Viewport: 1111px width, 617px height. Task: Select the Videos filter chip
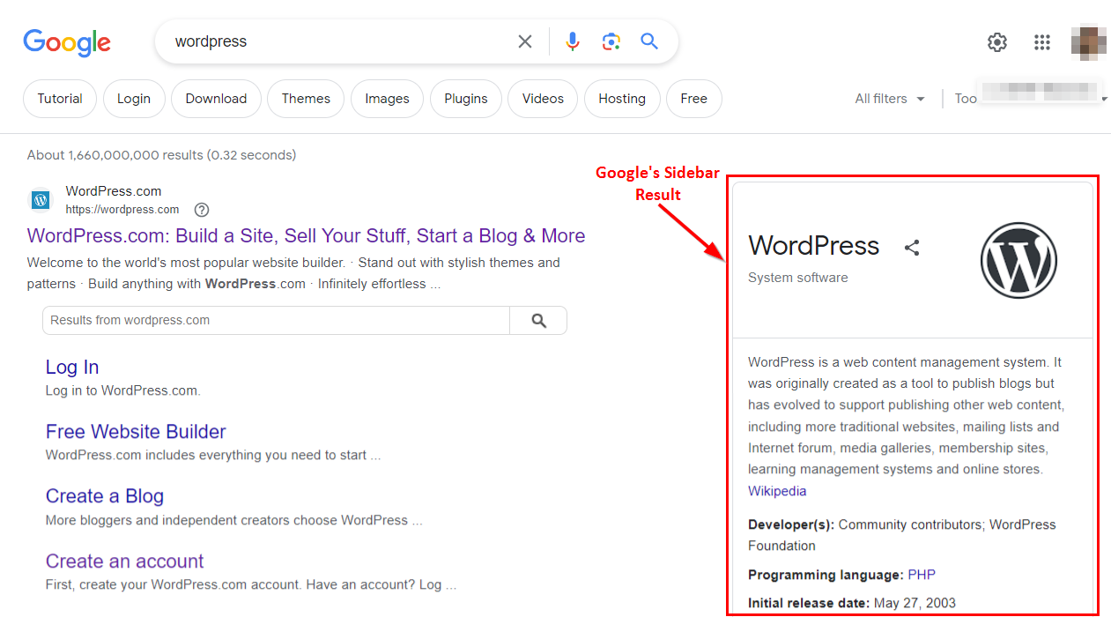click(x=543, y=99)
